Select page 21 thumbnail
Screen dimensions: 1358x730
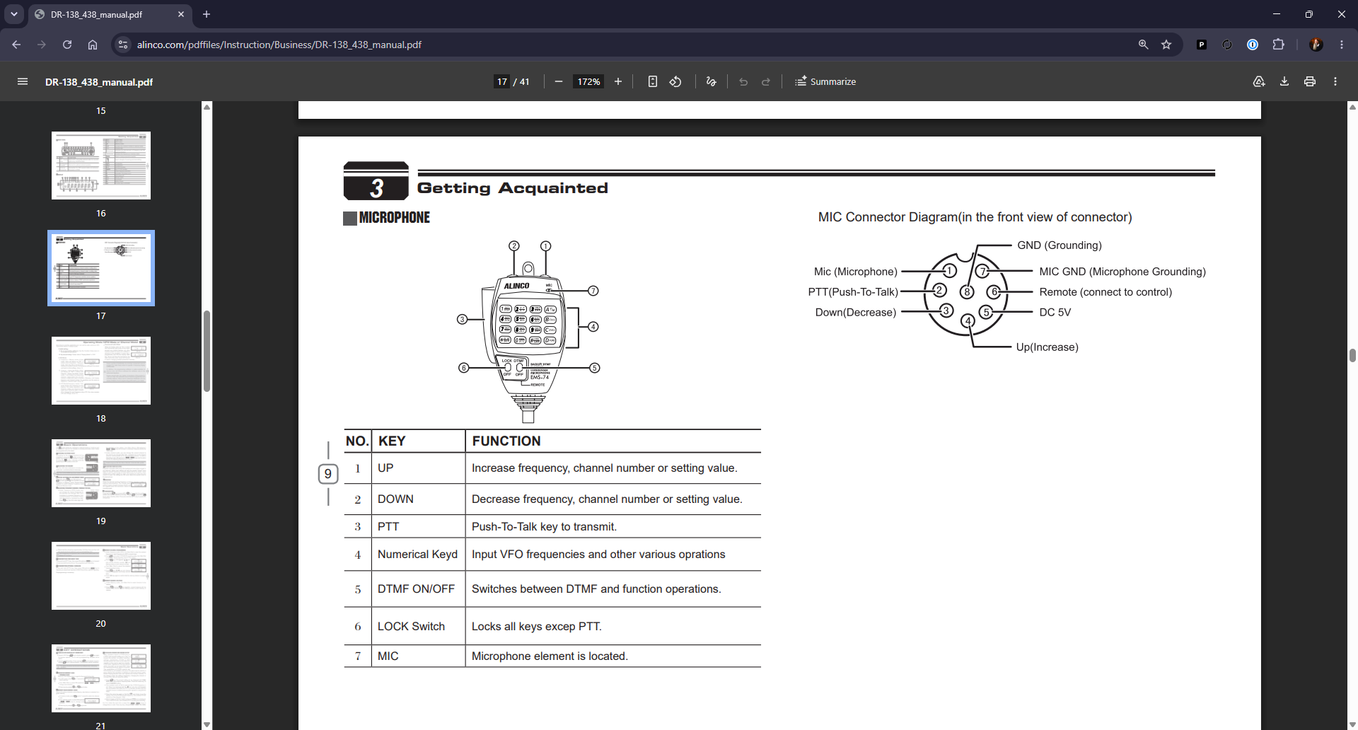point(101,678)
